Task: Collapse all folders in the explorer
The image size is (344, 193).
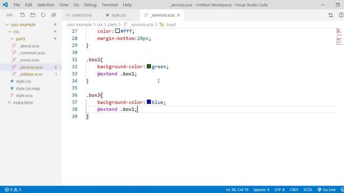Action: click(53, 15)
